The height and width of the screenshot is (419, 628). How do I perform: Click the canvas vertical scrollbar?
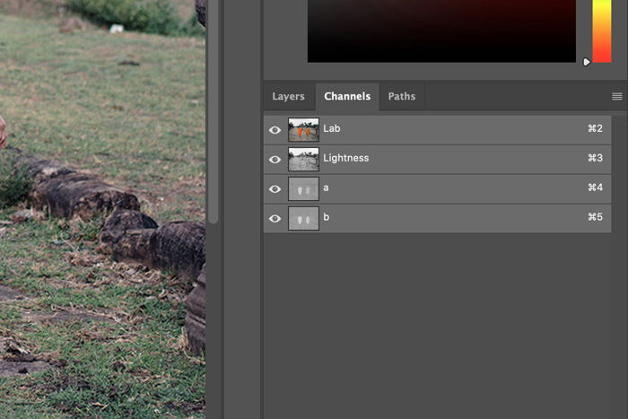[214, 111]
